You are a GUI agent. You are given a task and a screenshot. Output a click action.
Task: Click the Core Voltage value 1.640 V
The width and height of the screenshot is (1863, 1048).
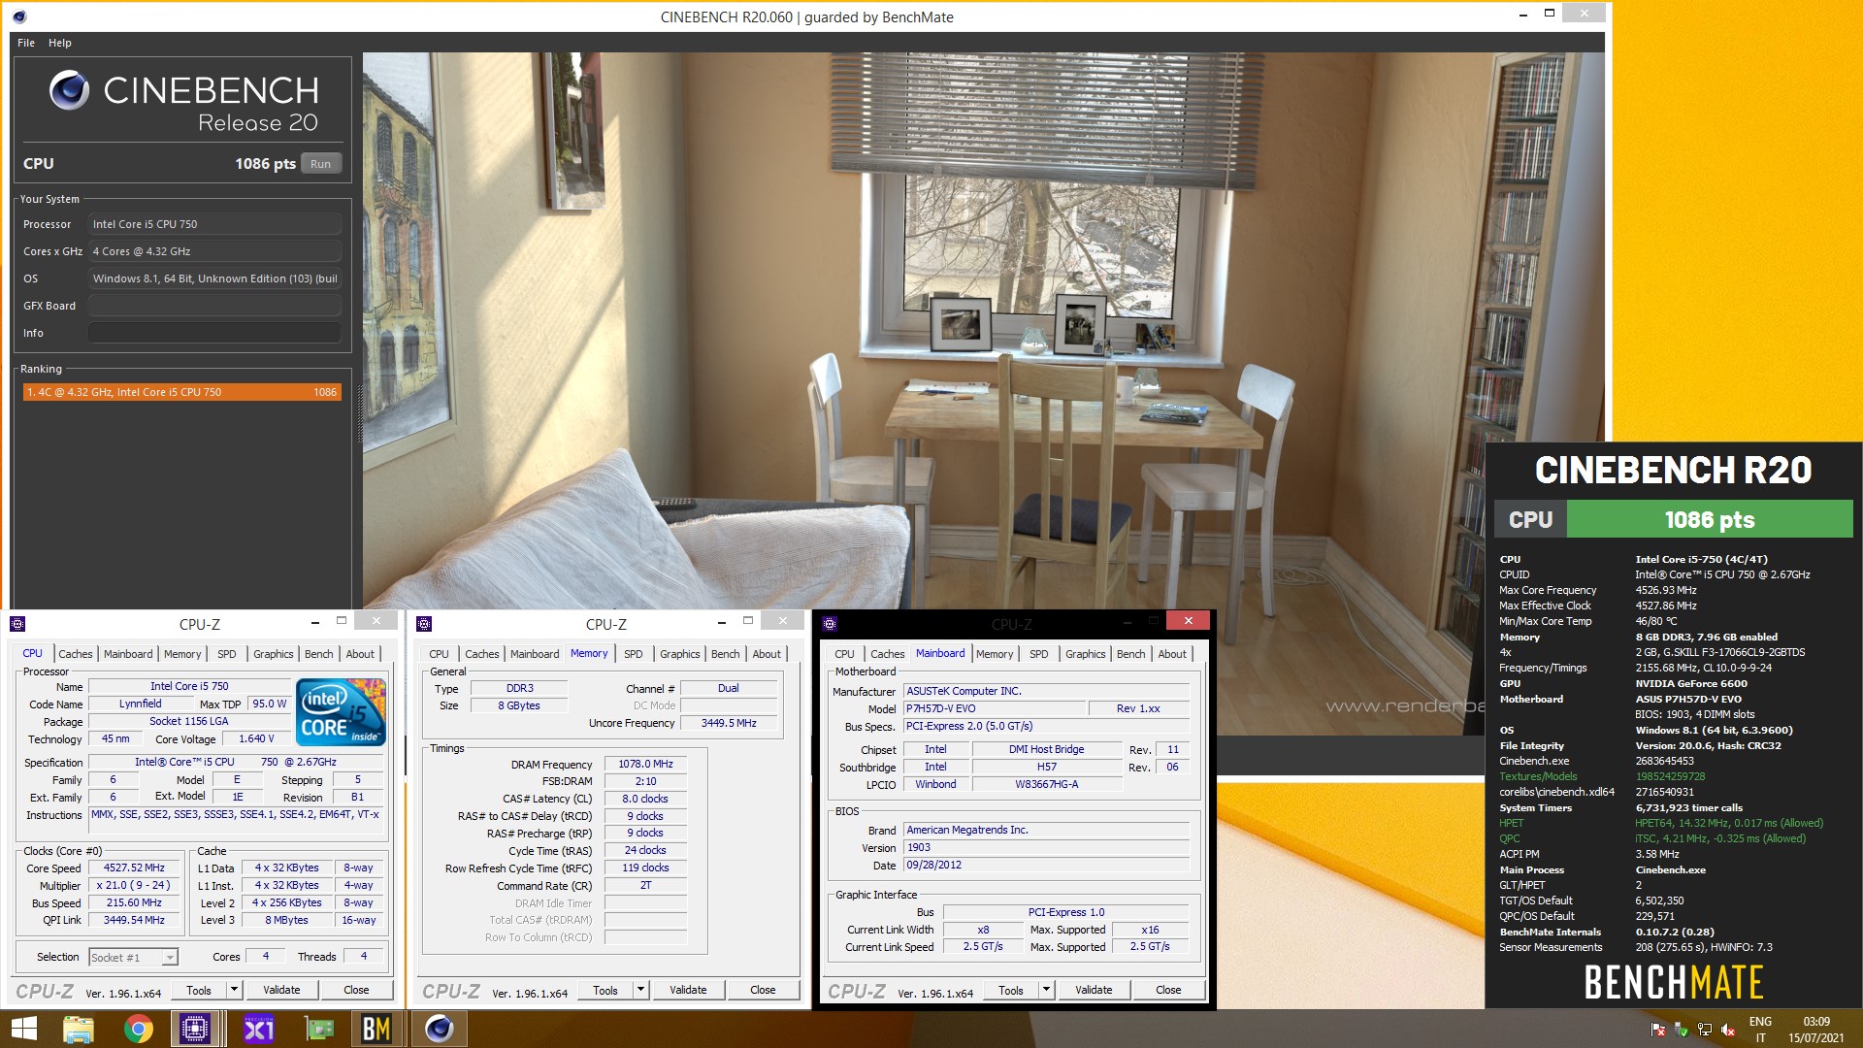click(257, 738)
